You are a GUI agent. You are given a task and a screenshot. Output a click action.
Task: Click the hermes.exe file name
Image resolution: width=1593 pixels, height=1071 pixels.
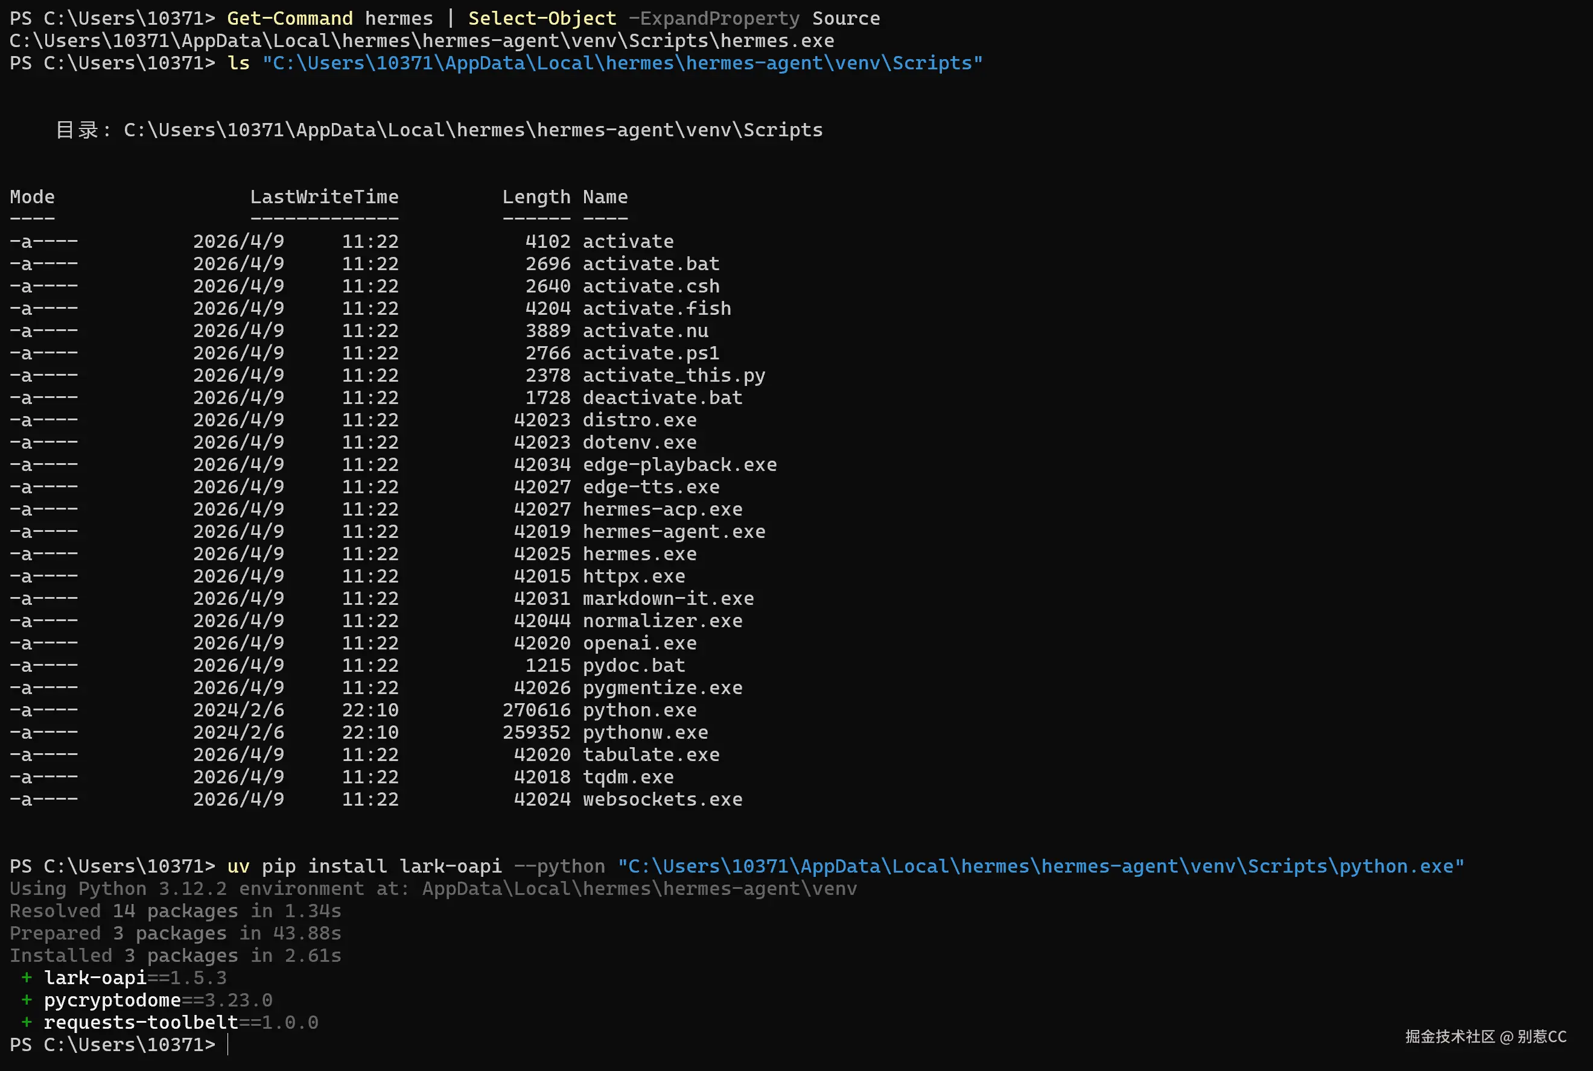(x=639, y=554)
